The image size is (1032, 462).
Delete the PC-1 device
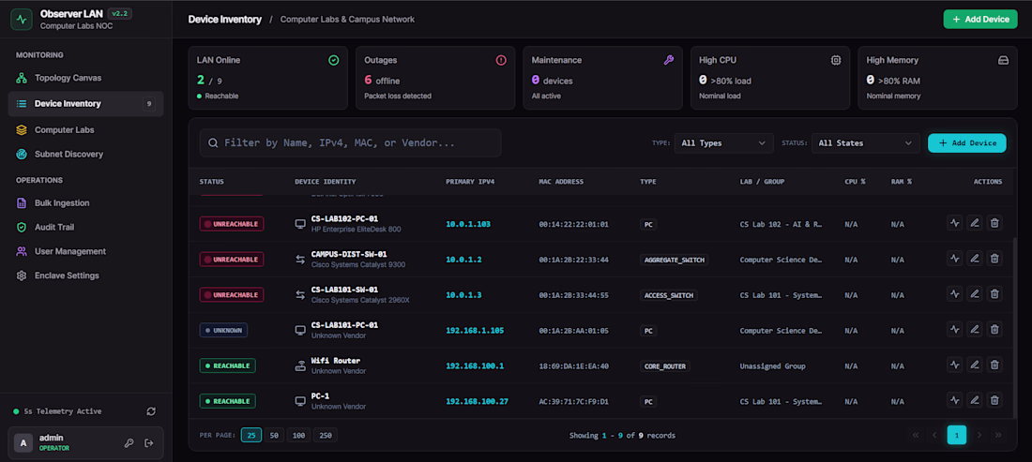[x=995, y=401]
